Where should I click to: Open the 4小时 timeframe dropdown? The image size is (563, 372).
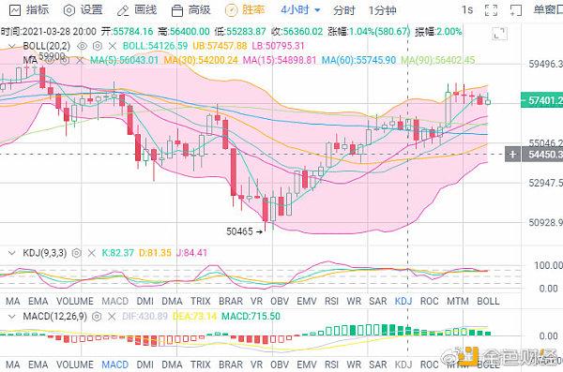(300, 10)
